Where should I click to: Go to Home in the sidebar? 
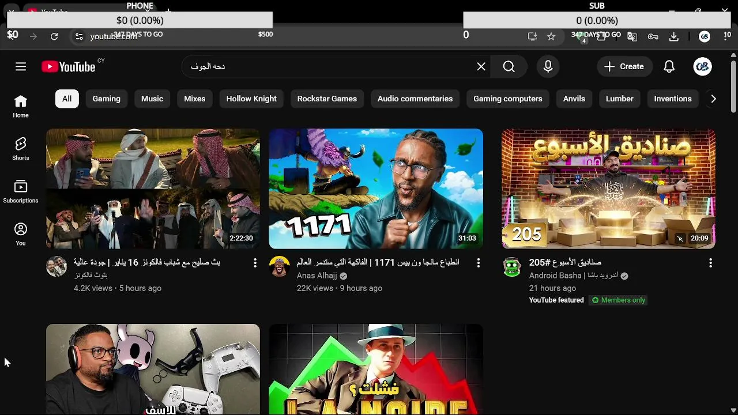click(21, 107)
